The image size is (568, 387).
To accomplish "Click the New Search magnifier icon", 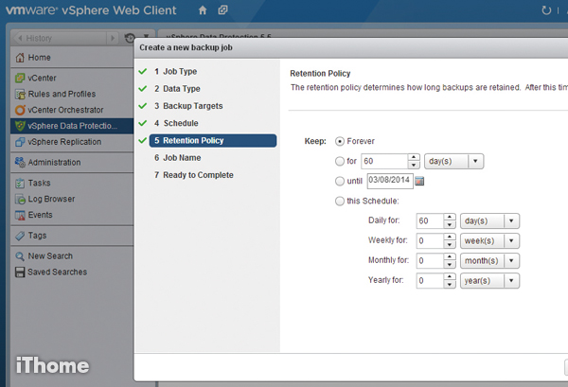I will click(x=19, y=256).
